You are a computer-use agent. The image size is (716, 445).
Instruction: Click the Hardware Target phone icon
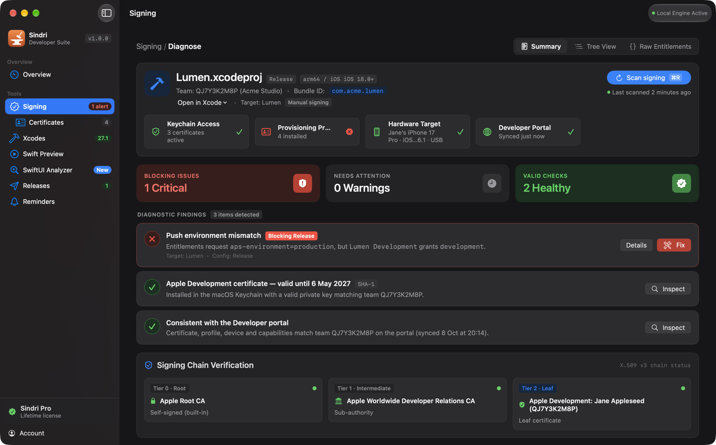coord(377,132)
